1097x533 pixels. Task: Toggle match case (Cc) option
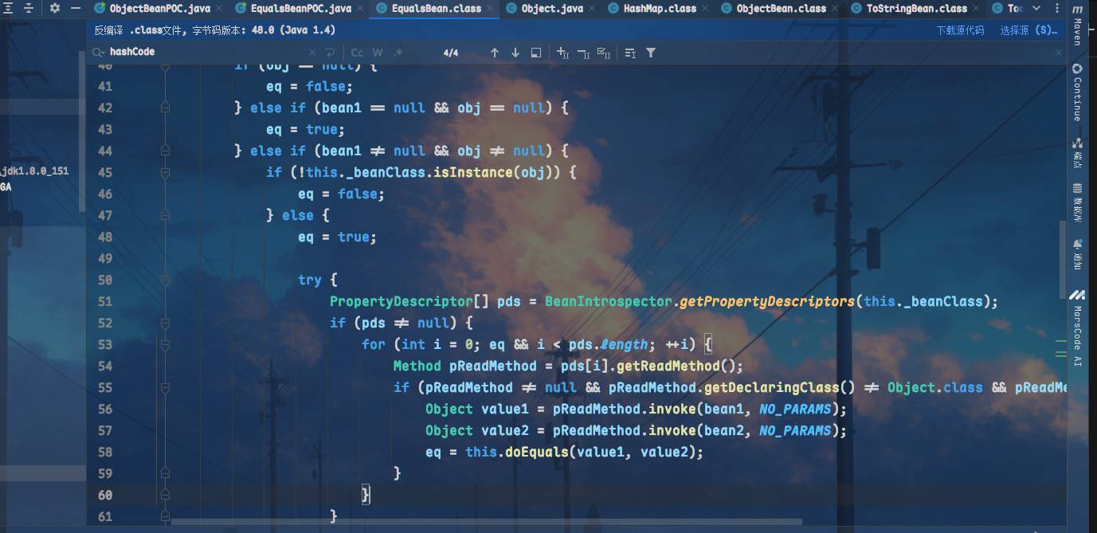[357, 53]
